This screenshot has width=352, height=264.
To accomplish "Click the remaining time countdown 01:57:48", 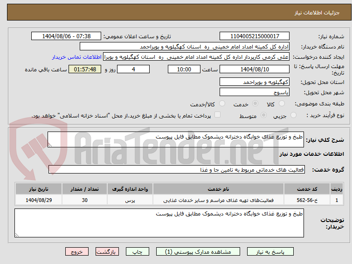I will (85, 69).
